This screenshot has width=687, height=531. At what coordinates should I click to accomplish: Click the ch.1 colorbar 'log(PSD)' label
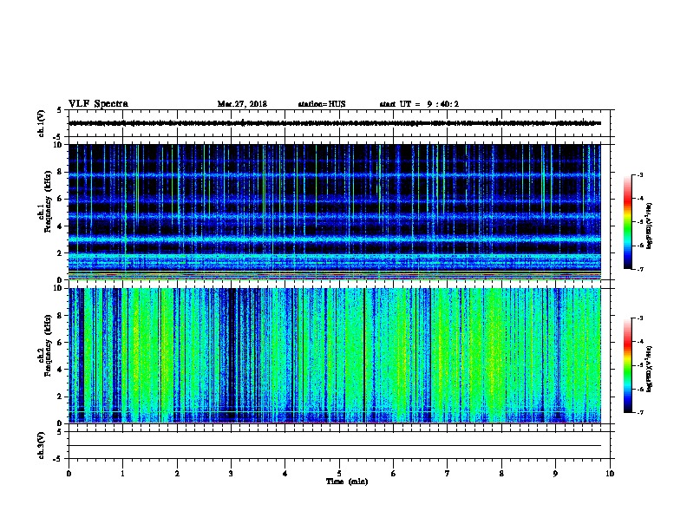coord(650,226)
